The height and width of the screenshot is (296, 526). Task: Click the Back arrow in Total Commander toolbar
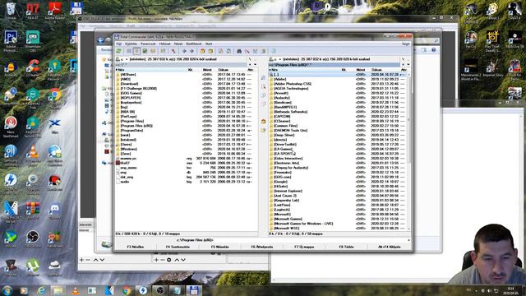[x=184, y=51]
